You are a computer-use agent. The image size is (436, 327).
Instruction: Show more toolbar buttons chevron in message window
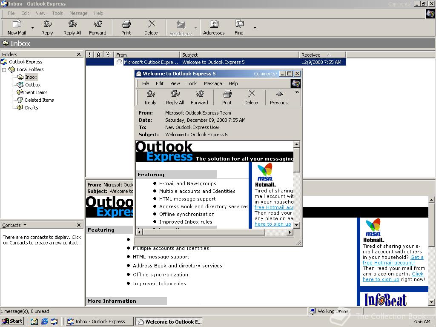297,92
